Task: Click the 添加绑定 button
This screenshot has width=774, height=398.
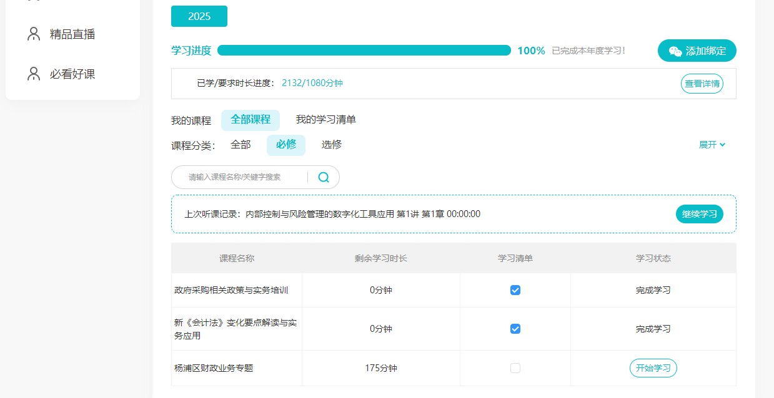Action: click(x=697, y=51)
